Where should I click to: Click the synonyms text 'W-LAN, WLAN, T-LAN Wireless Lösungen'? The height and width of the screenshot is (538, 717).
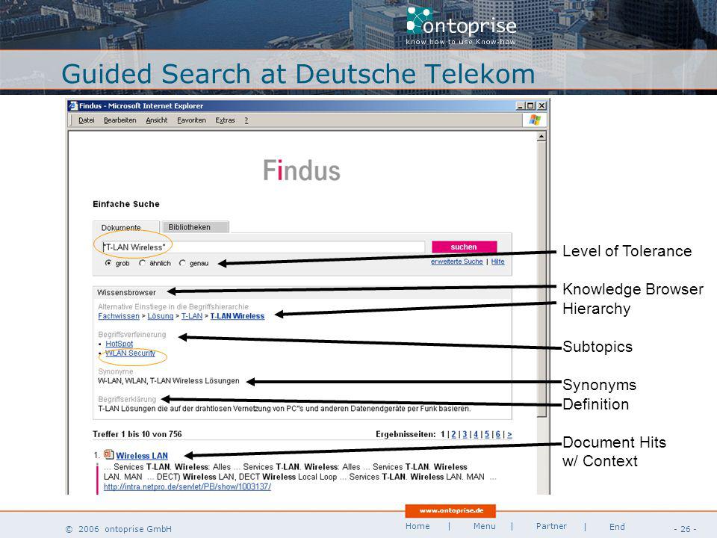[x=169, y=380]
